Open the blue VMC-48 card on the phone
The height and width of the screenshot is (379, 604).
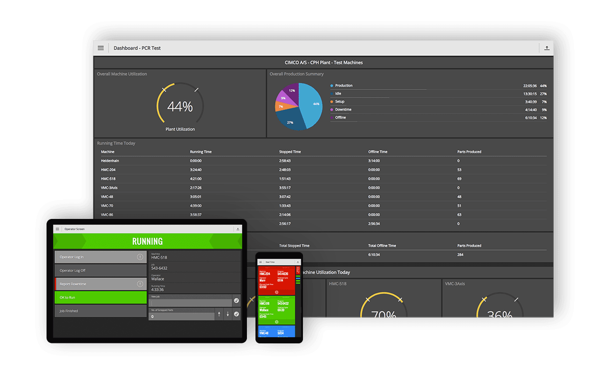[x=276, y=331]
